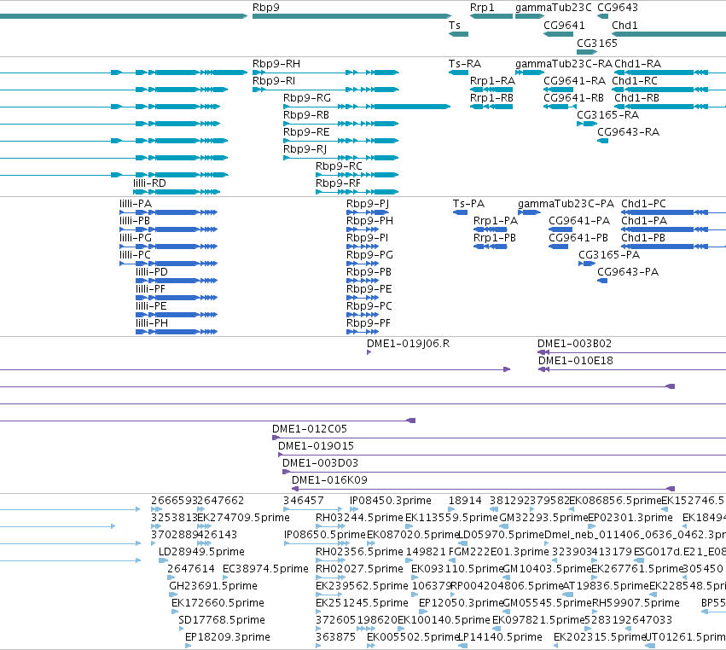Select the CG9643 gene label
The height and width of the screenshot is (650, 726).
coord(618,8)
